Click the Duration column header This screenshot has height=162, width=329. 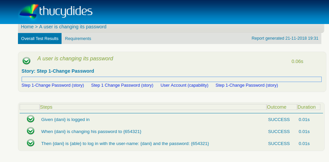click(x=306, y=107)
